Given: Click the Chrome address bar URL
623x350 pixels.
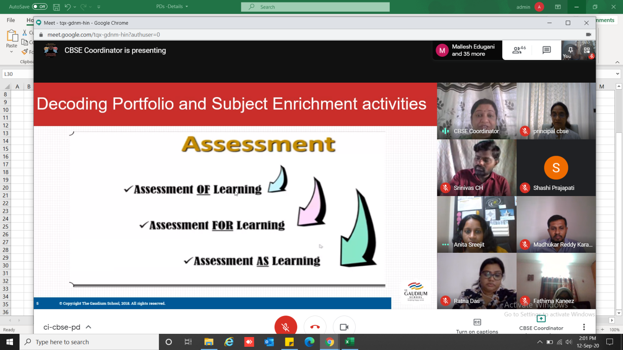Looking at the screenshot, I should coord(103,35).
